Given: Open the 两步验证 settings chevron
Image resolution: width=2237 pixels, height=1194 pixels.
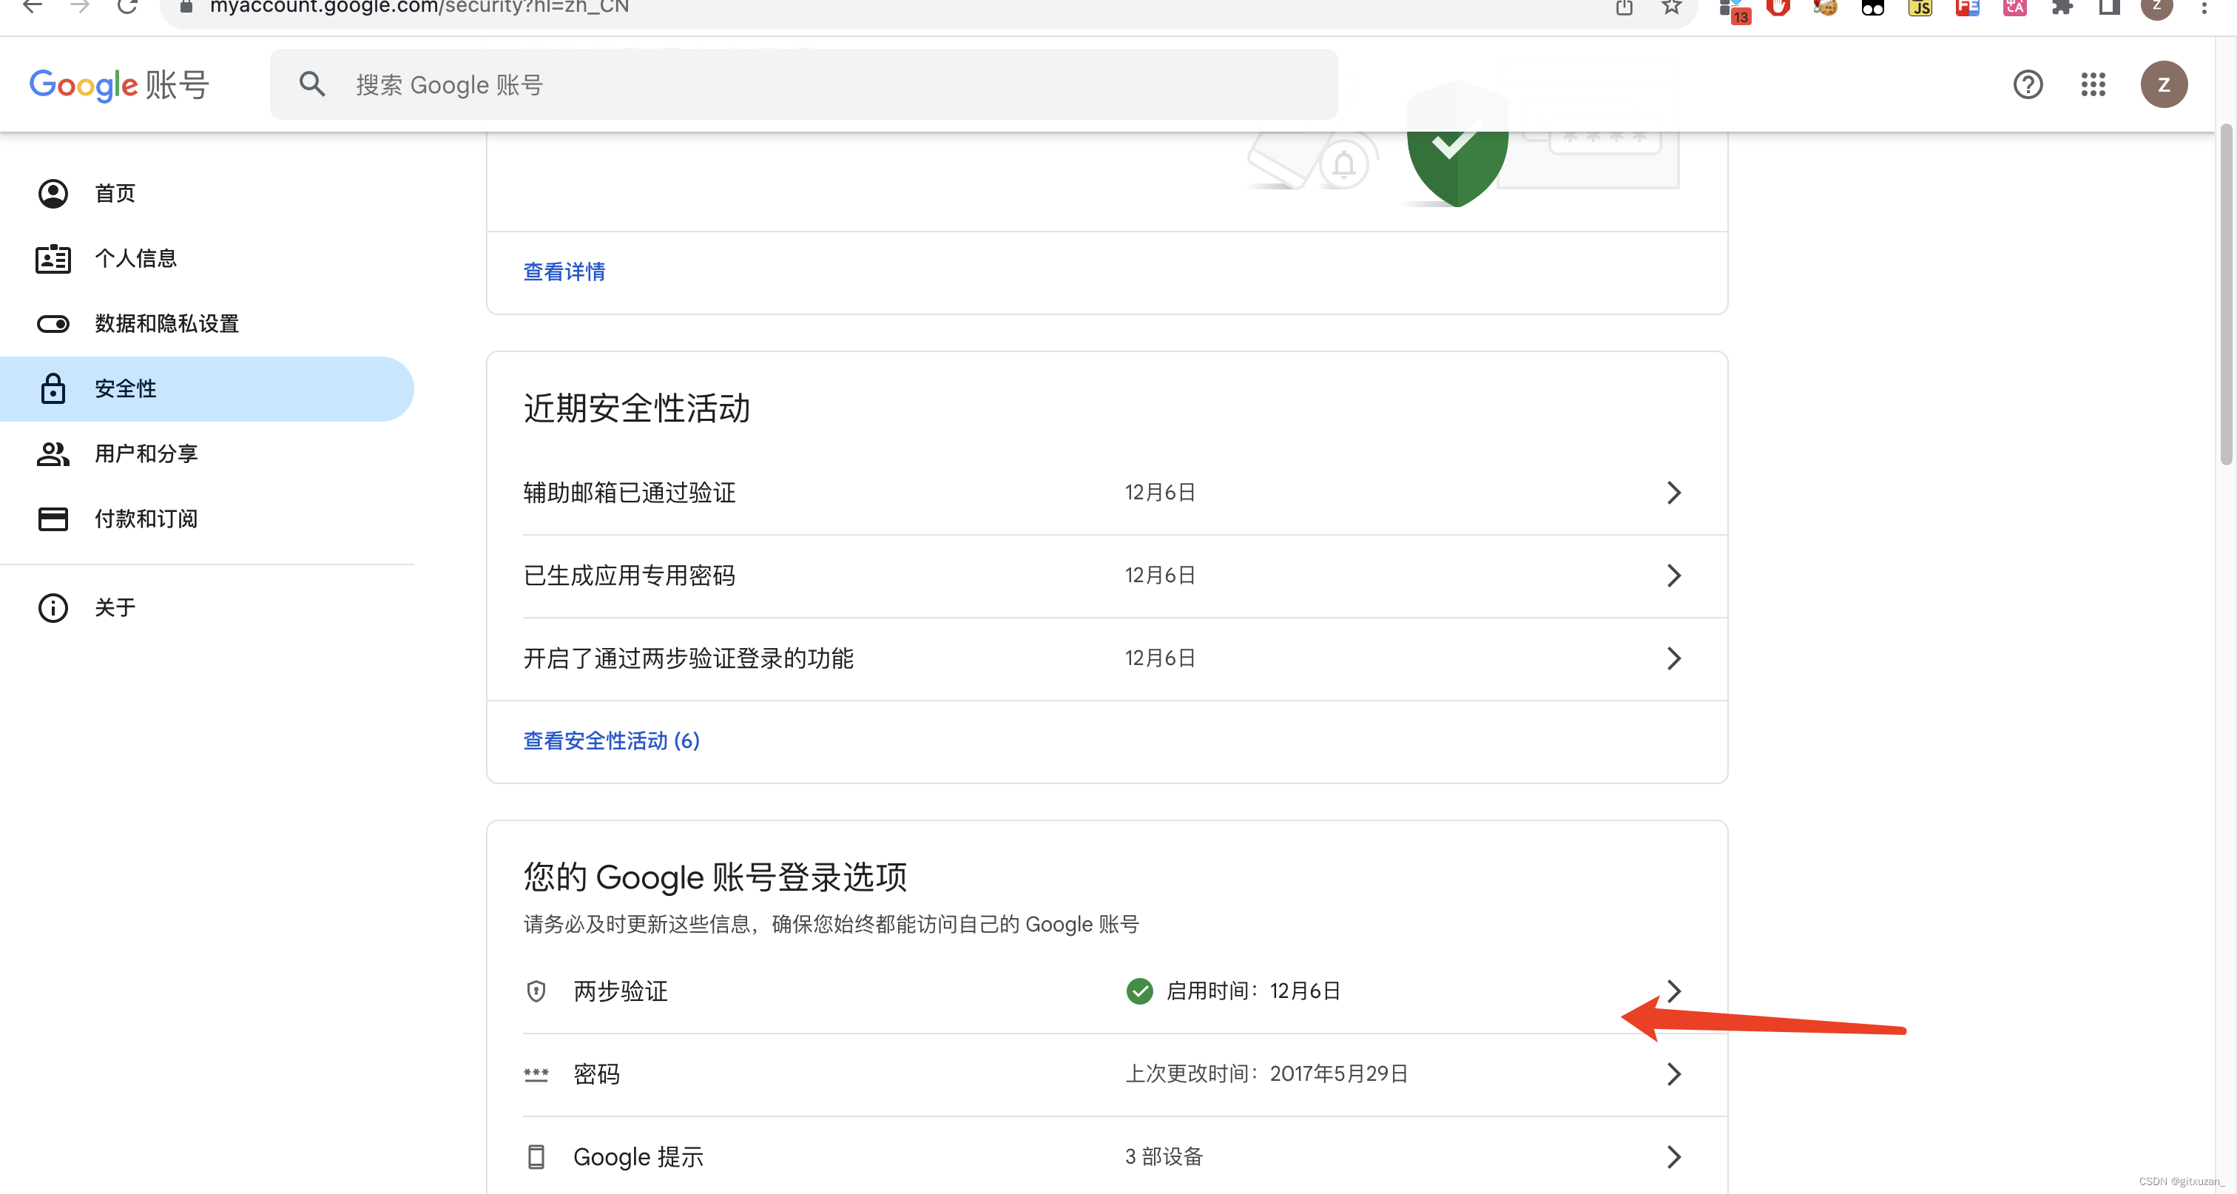Looking at the screenshot, I should pyautogui.click(x=1673, y=991).
